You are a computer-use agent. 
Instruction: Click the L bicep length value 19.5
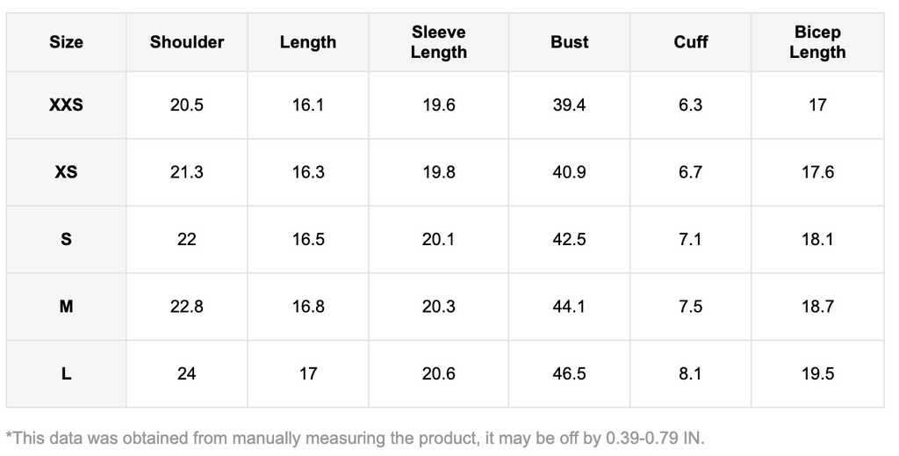click(x=817, y=373)
